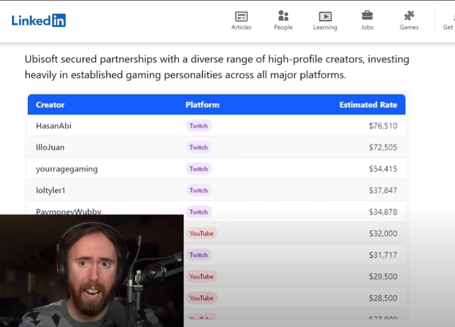Open the People icon in navigation
Screen dimensions: 455x327
pyautogui.click(x=283, y=16)
